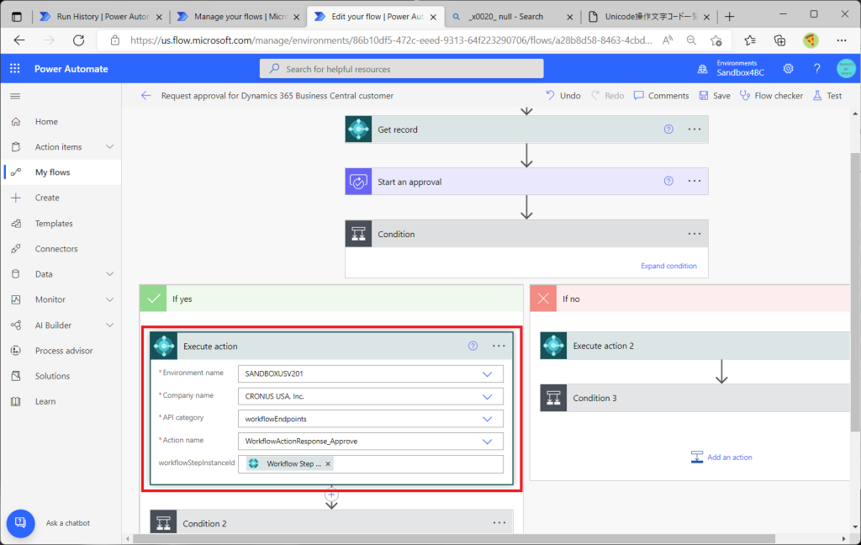Click the Environments icon in header
The width and height of the screenshot is (861, 545).
click(x=702, y=69)
